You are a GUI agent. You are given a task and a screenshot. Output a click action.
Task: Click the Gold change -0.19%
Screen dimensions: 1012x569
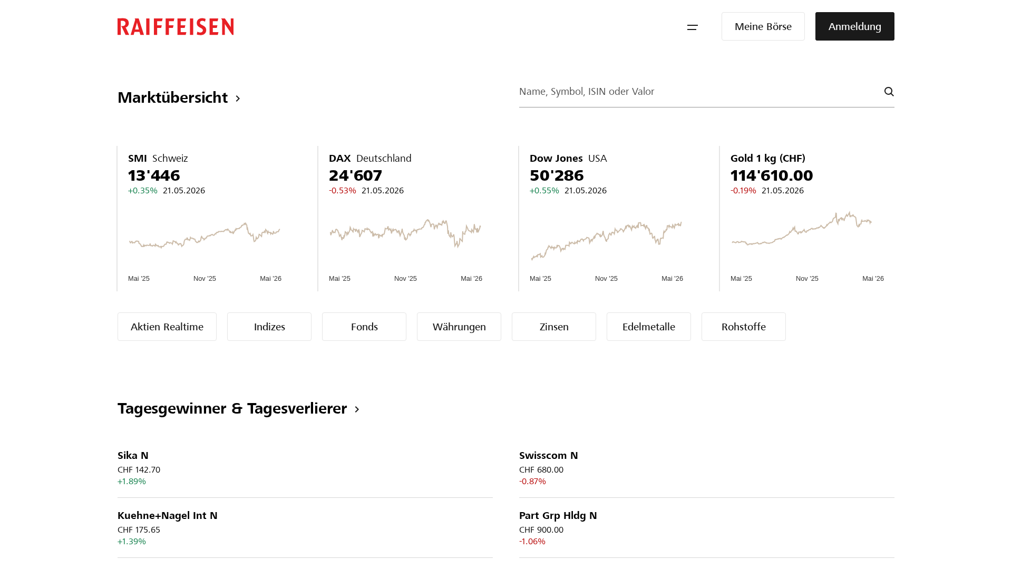click(743, 191)
